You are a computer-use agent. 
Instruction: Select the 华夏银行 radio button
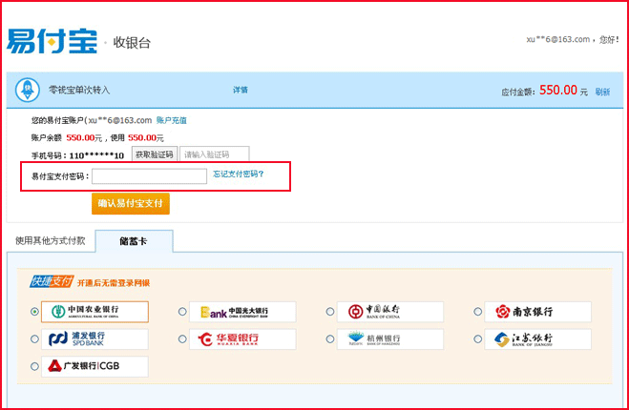(182, 339)
